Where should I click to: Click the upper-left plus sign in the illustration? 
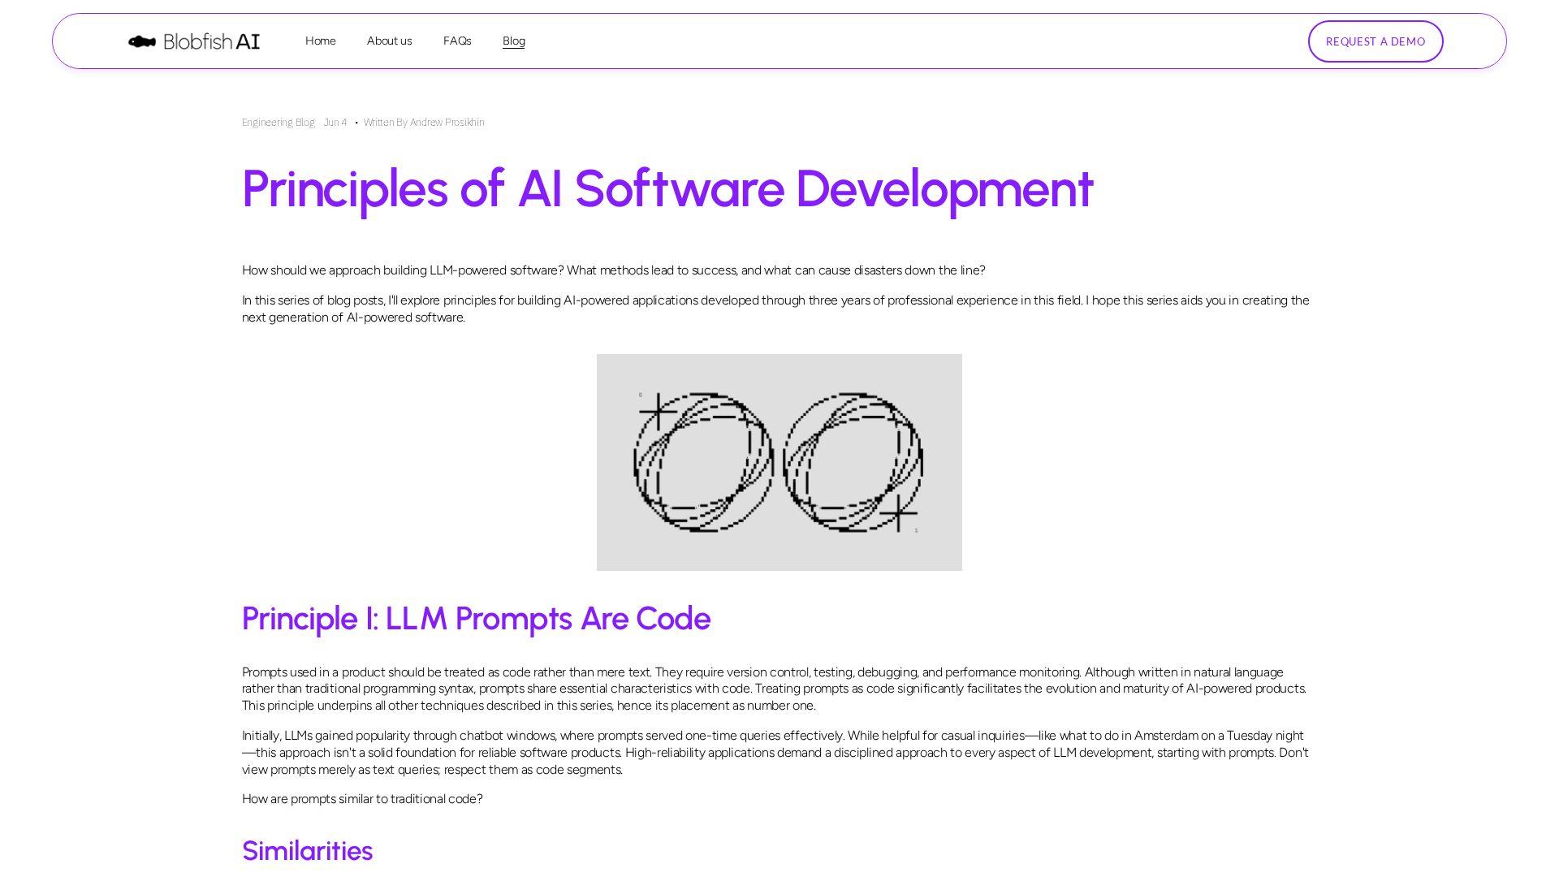click(658, 413)
